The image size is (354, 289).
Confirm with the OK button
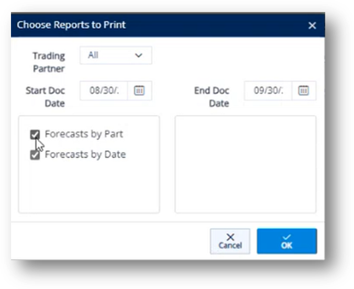(287, 241)
